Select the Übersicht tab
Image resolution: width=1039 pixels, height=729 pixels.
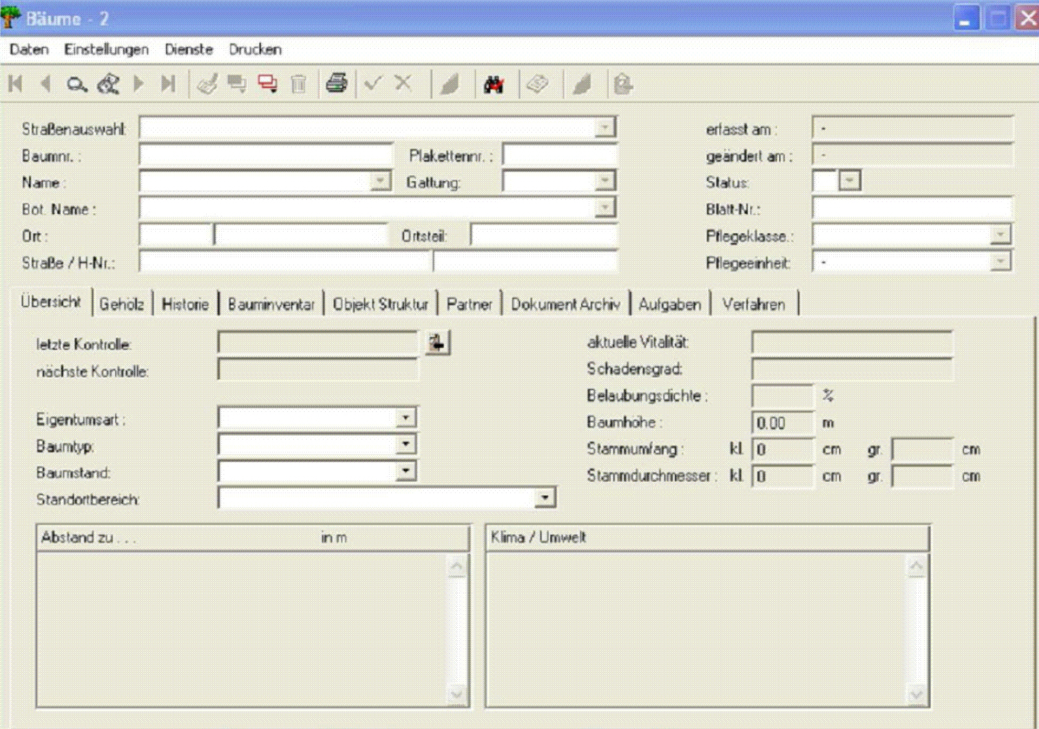51,302
